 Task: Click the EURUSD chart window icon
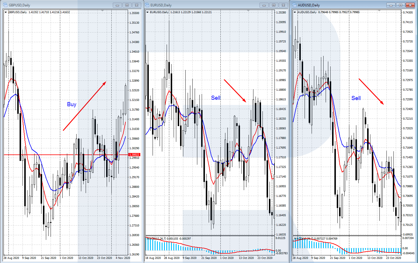point(147,5)
